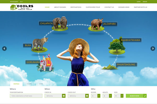Open Dooars News page
The width and height of the screenshot is (157, 104).
tap(124, 7)
